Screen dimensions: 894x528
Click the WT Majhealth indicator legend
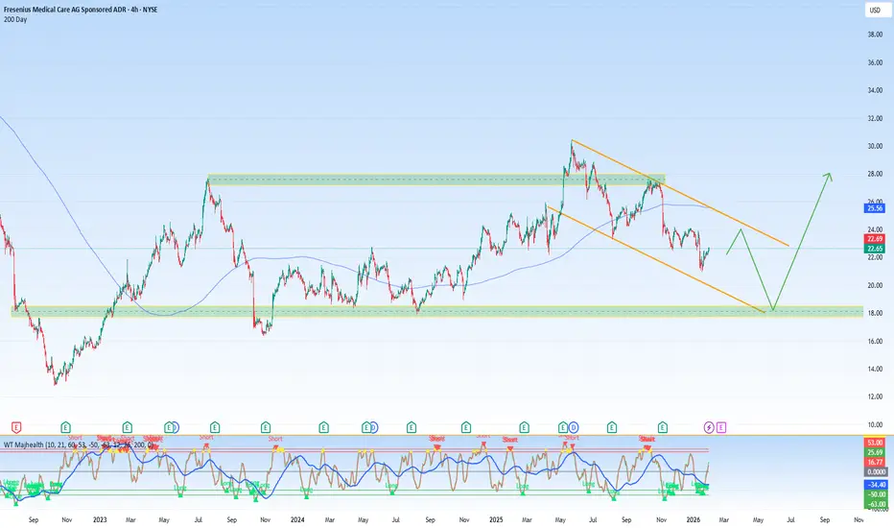(78, 444)
